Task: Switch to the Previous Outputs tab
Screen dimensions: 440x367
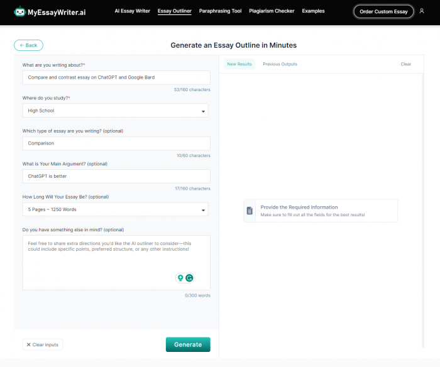Action: tap(280, 64)
